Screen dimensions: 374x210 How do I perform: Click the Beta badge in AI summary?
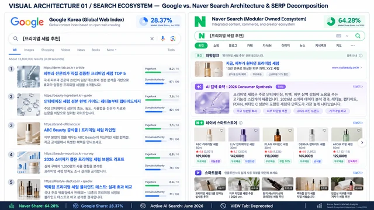280,87
